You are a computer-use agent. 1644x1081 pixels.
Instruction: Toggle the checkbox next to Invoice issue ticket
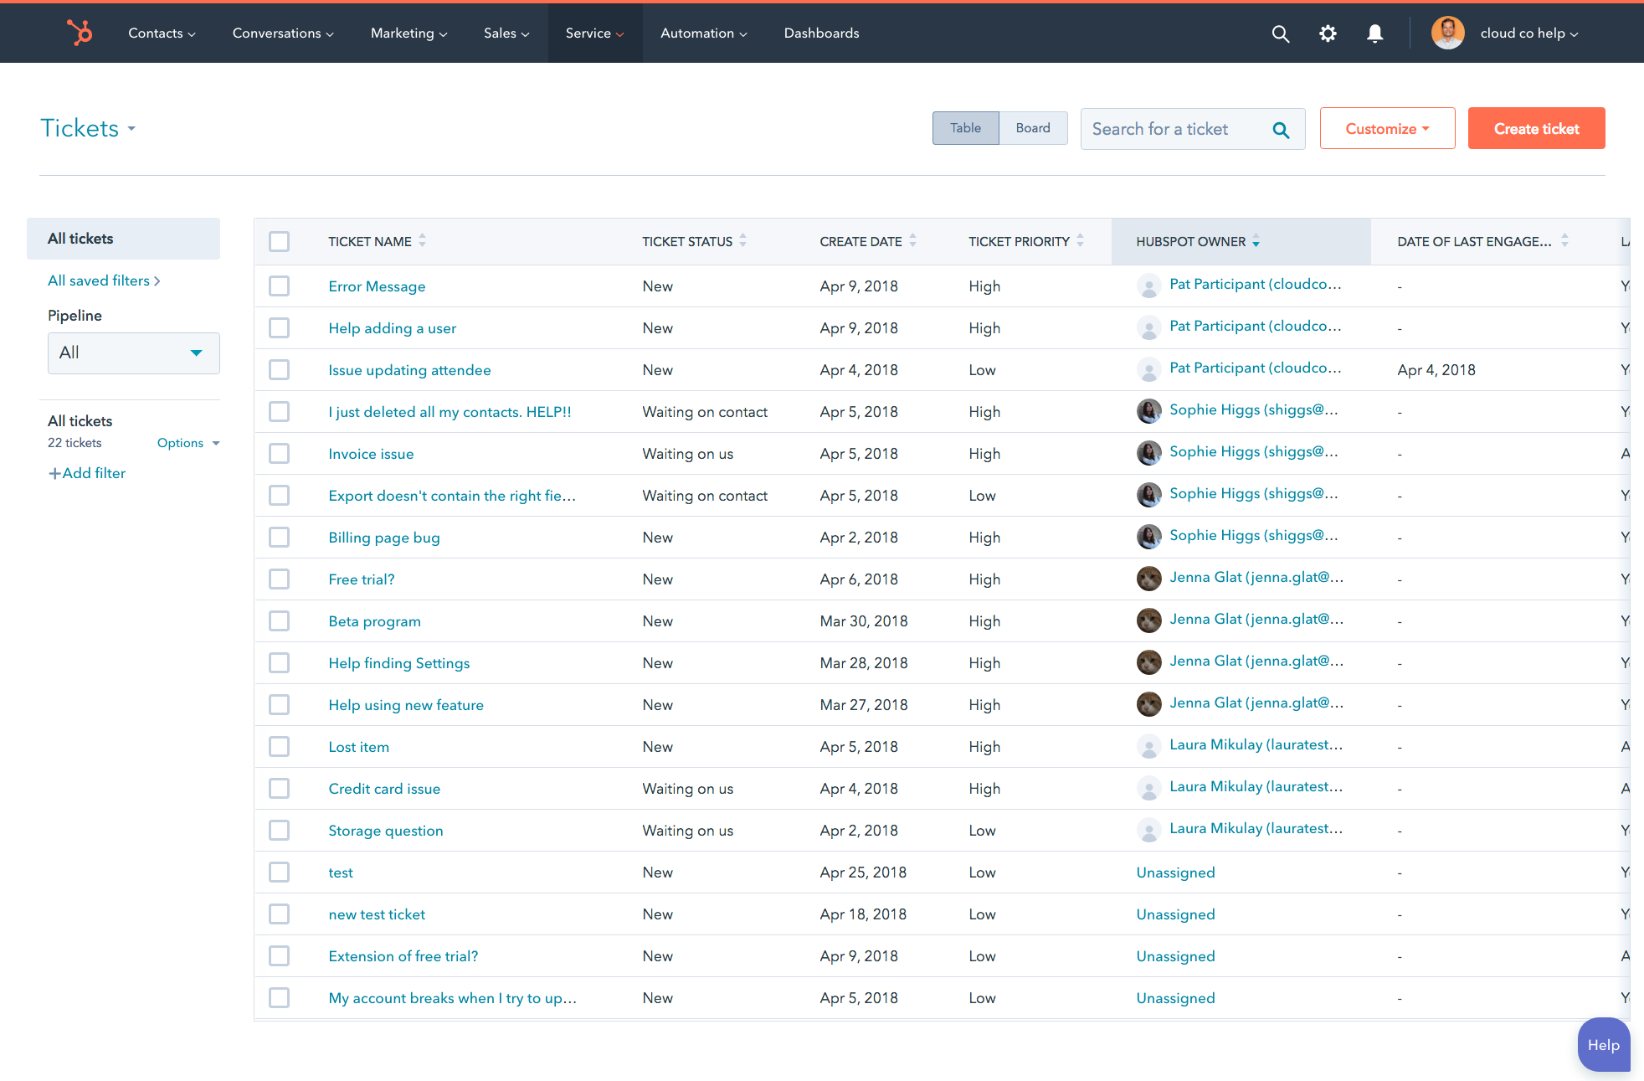coord(279,454)
